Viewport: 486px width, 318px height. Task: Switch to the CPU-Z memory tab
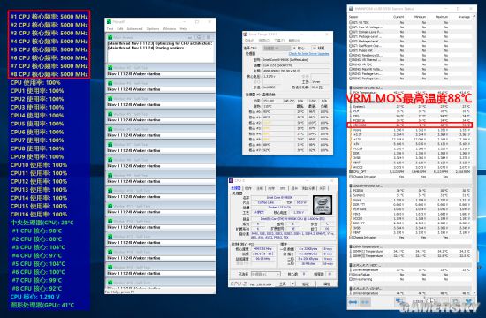pyautogui.click(x=271, y=188)
